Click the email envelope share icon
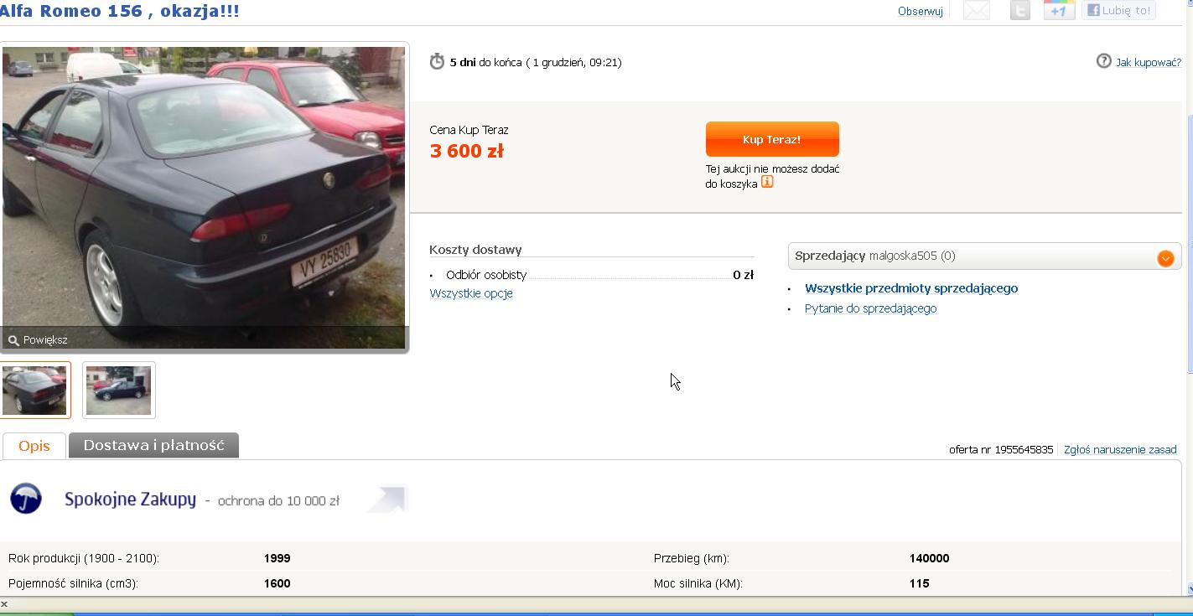Screen dimensions: 1193x616 (x=976, y=10)
